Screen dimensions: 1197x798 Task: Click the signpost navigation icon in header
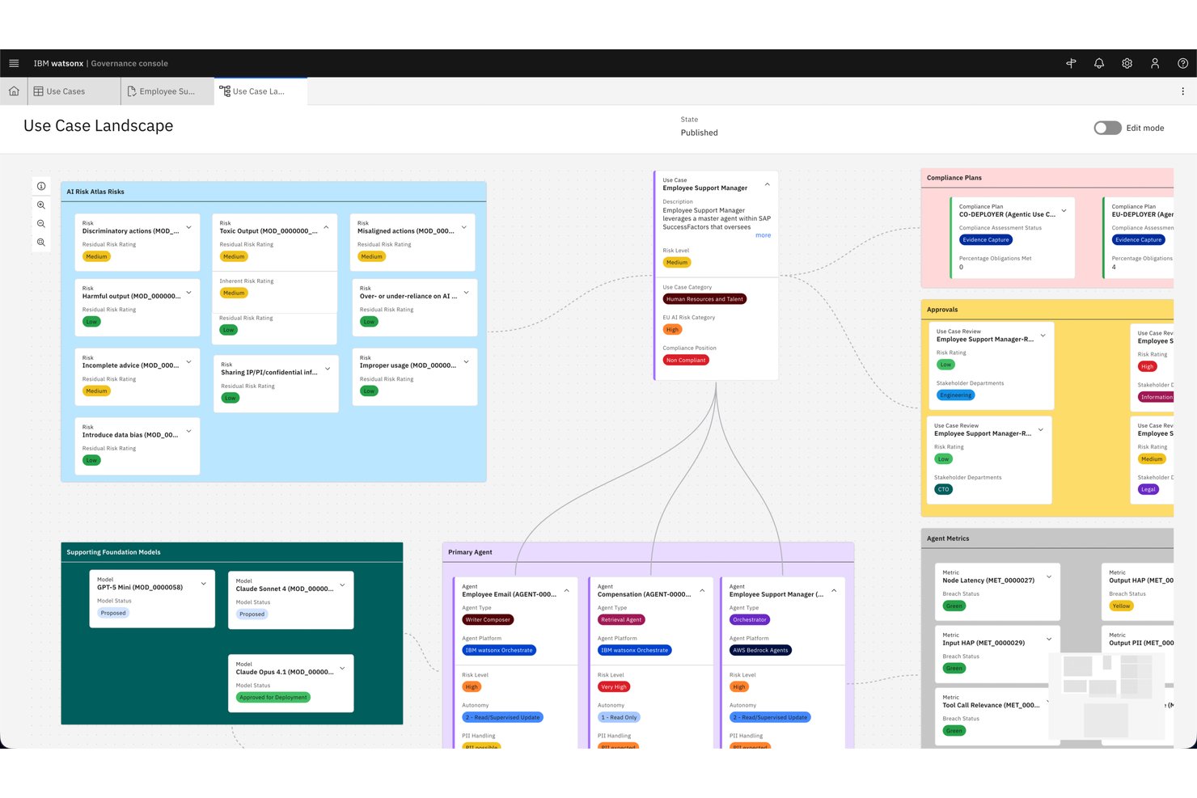[1071, 63]
